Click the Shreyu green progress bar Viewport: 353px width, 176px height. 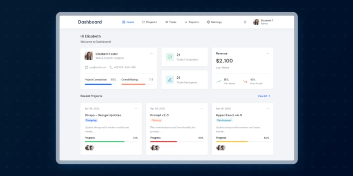(105, 142)
